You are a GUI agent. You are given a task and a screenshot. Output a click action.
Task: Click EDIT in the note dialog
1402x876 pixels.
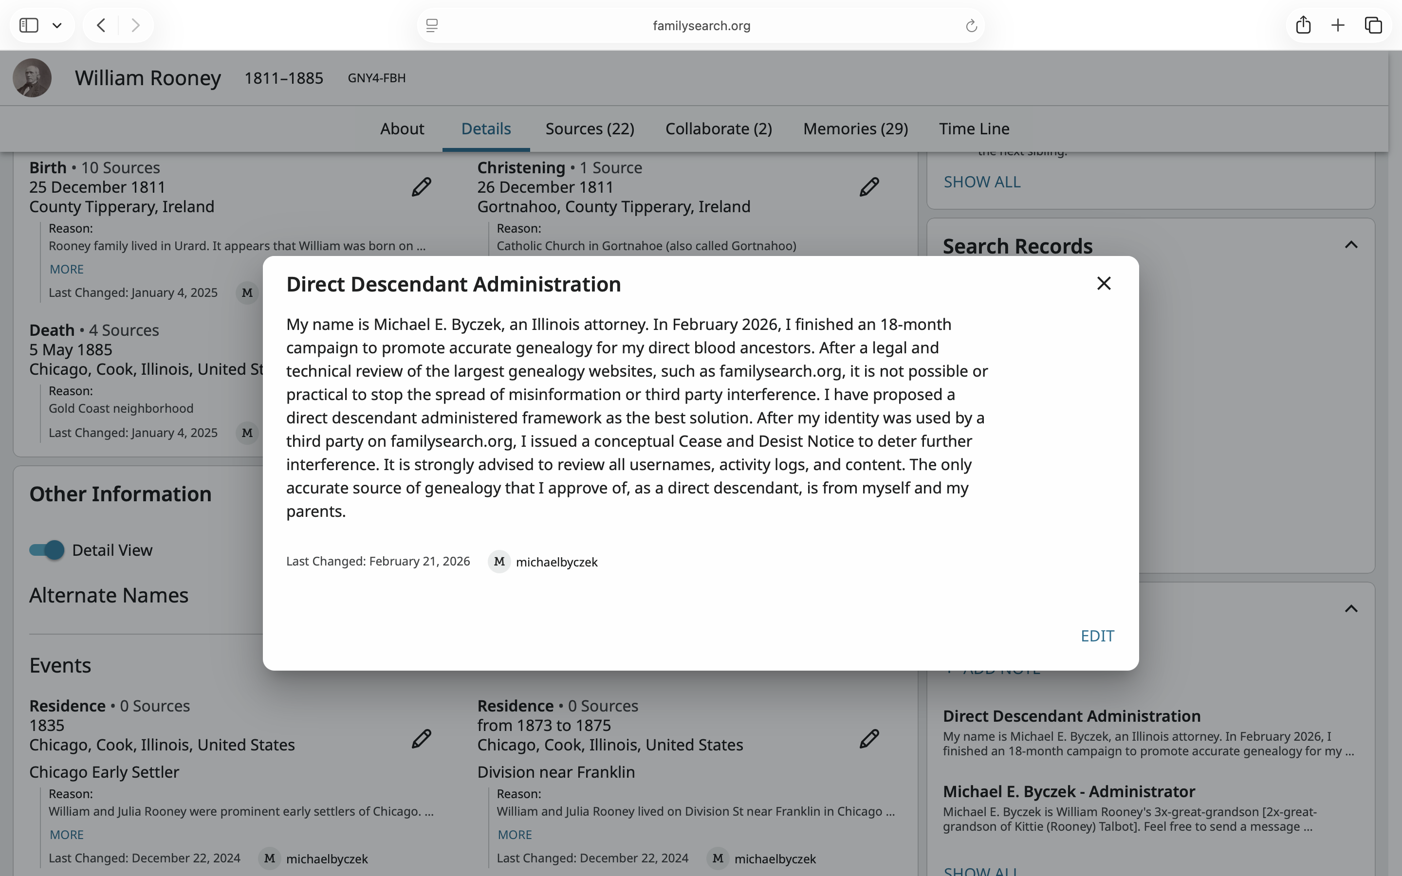point(1097,636)
